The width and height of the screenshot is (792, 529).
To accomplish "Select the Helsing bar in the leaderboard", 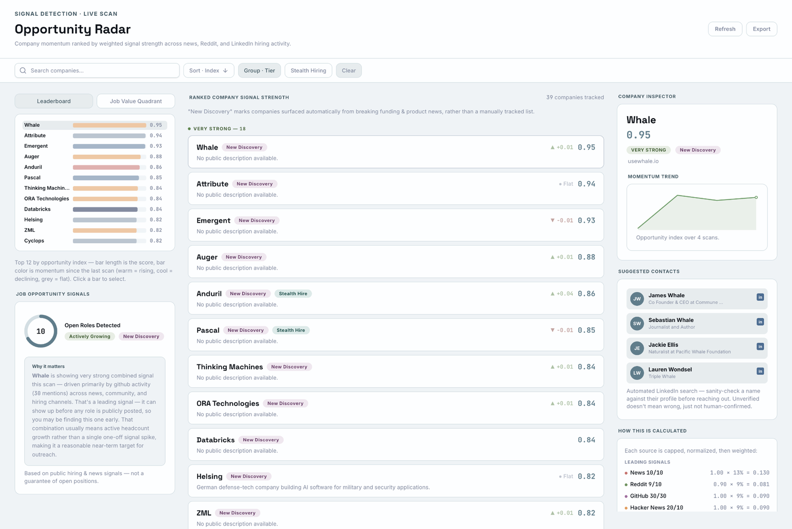I will coord(95,220).
